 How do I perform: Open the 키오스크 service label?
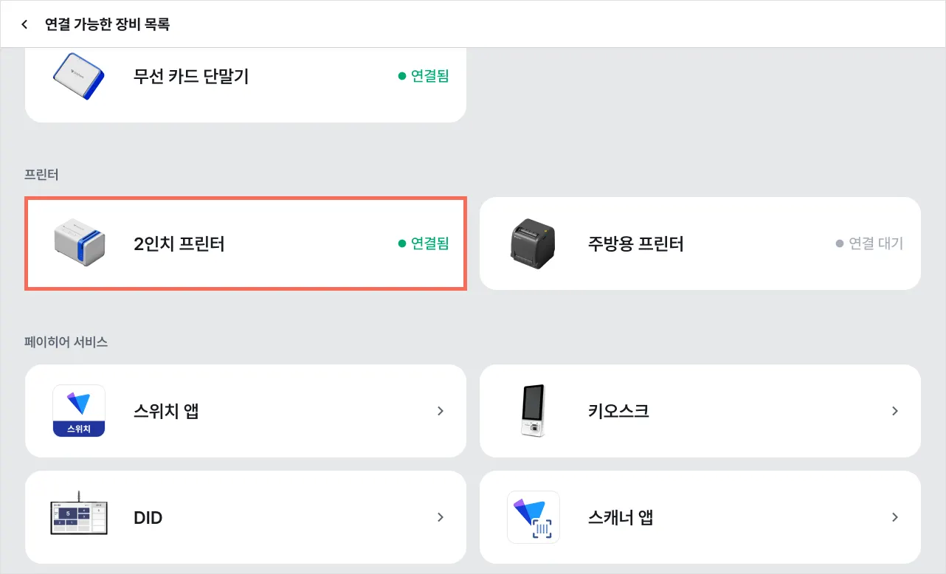618,411
